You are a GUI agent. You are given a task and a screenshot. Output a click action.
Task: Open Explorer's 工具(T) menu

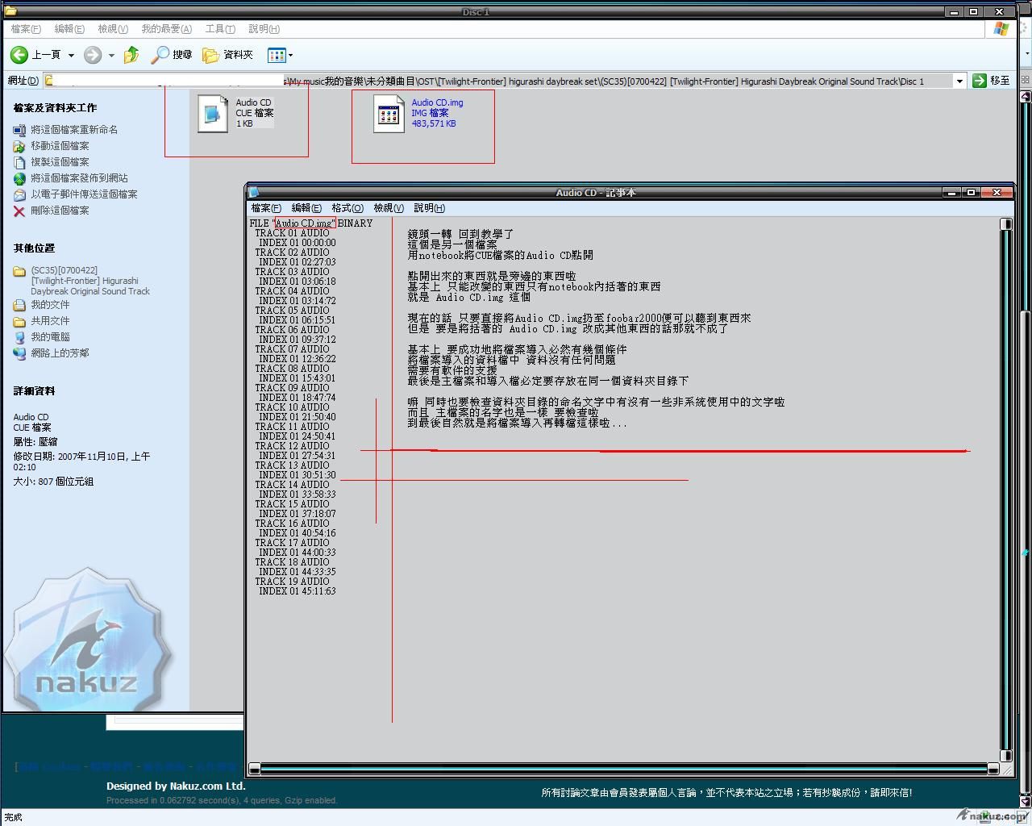click(x=220, y=29)
